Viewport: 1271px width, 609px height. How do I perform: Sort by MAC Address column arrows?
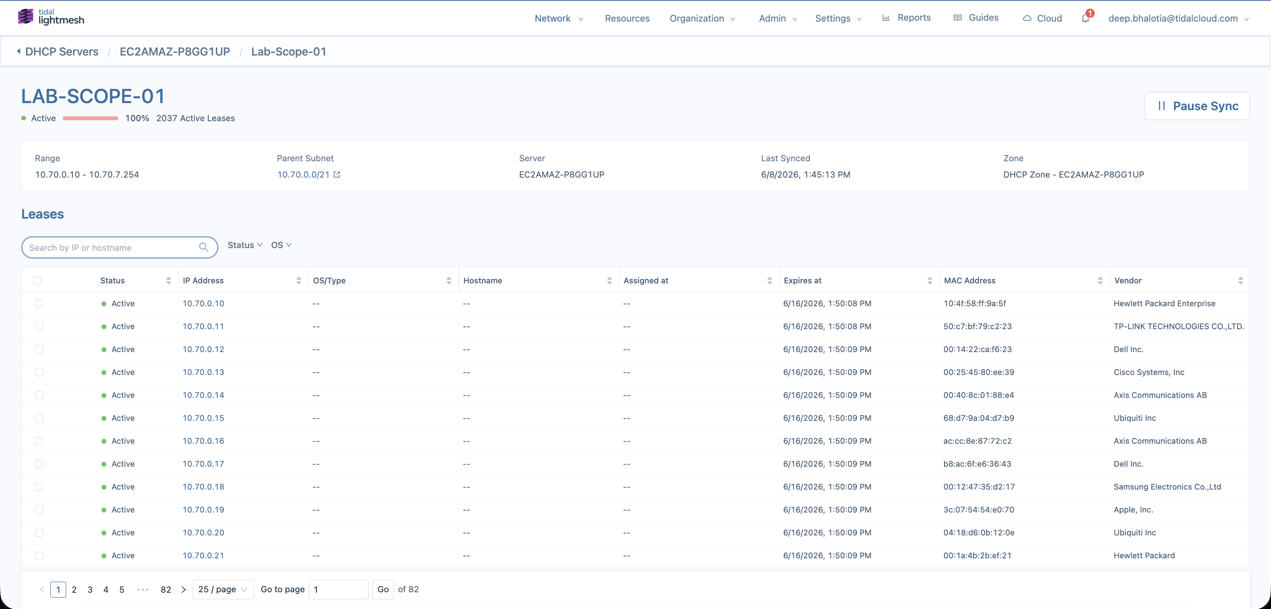[1100, 280]
